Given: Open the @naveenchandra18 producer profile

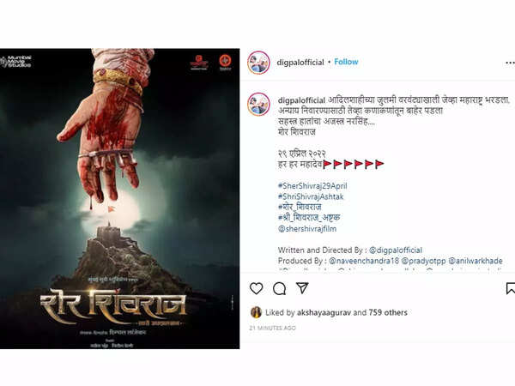Looking at the screenshot, I should coord(364,261).
